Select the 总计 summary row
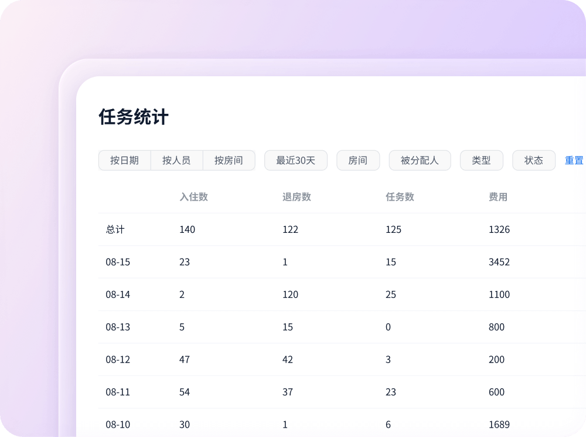 (x=115, y=229)
